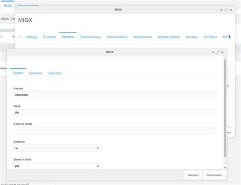
Task: Collapse the outer MIGX window
Action: pyautogui.click(x=221, y=10)
